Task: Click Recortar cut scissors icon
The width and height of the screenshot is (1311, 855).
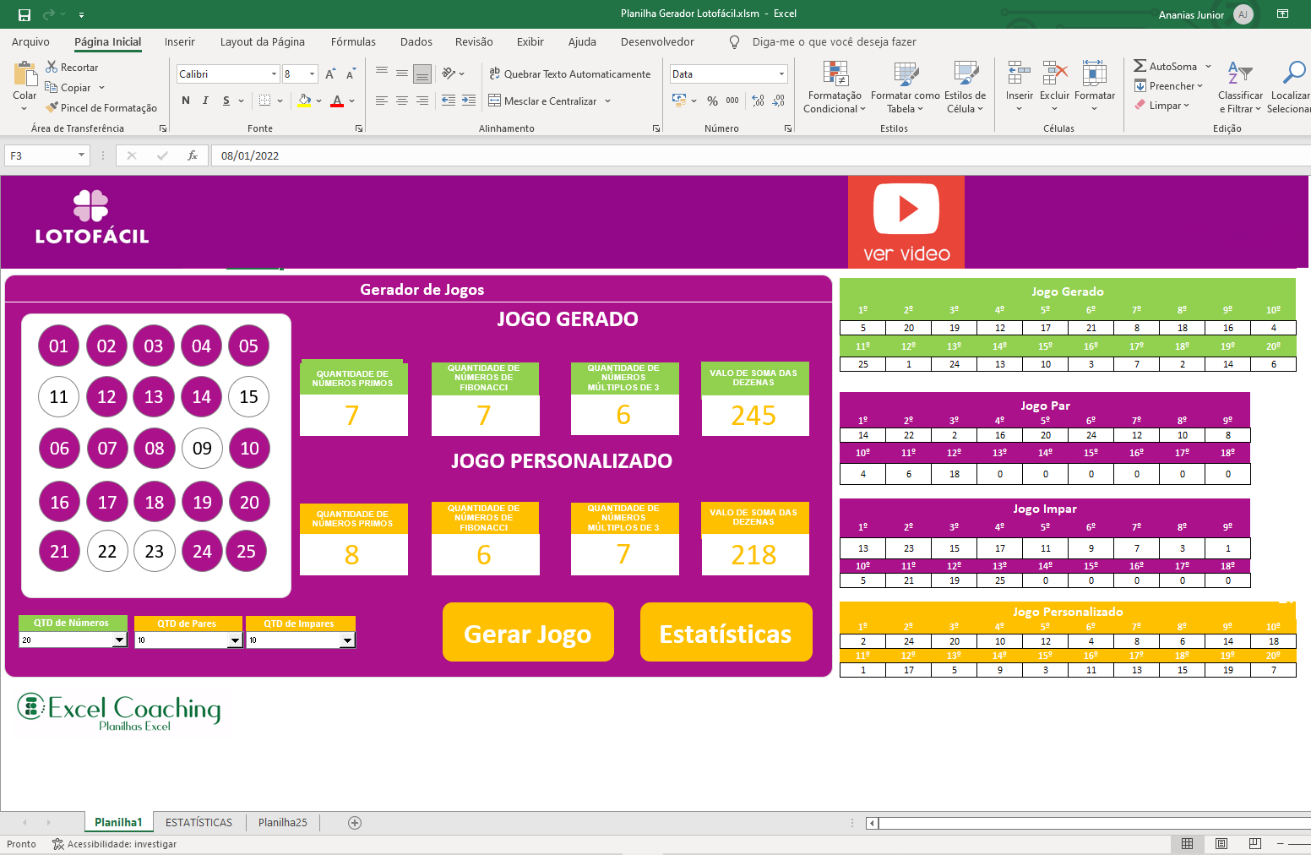Action: coord(52,67)
